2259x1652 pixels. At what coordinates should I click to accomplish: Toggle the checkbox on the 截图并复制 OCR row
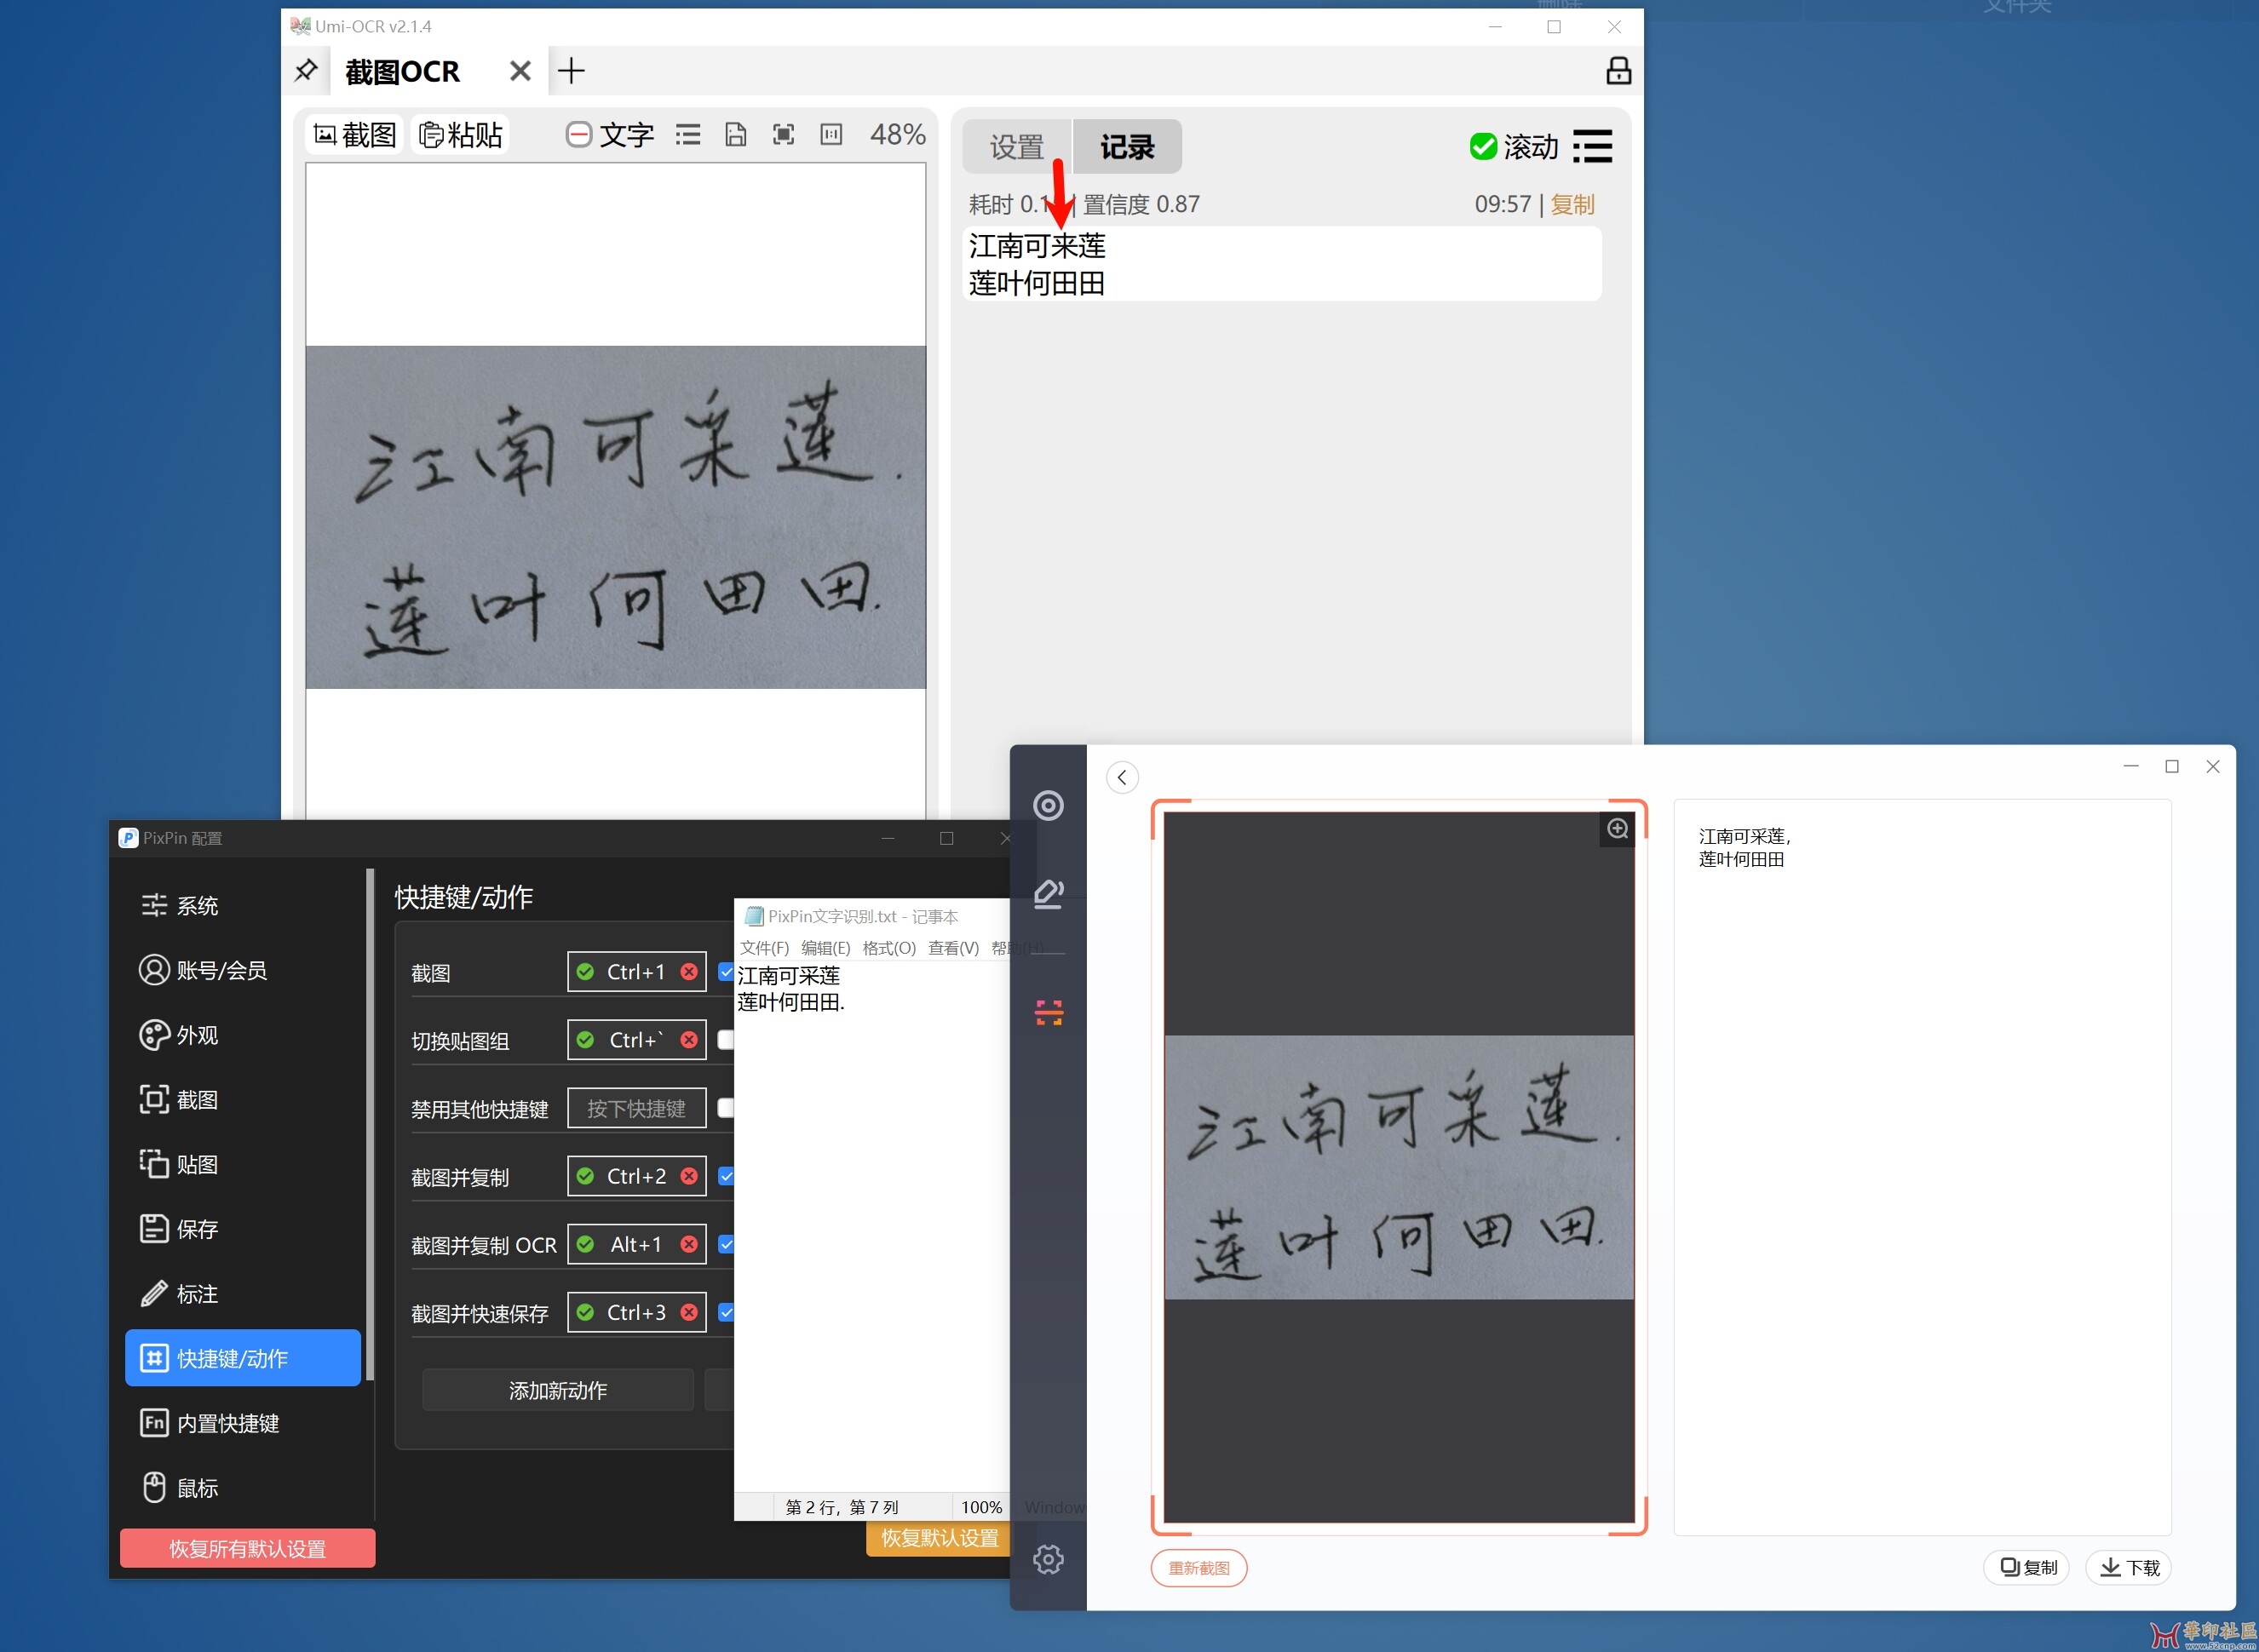[727, 1244]
